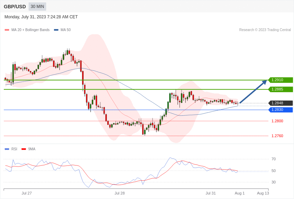Click the MA 20 + Bollinger Bands legend label
Viewport: 294px width, 199px height.
(30, 30)
